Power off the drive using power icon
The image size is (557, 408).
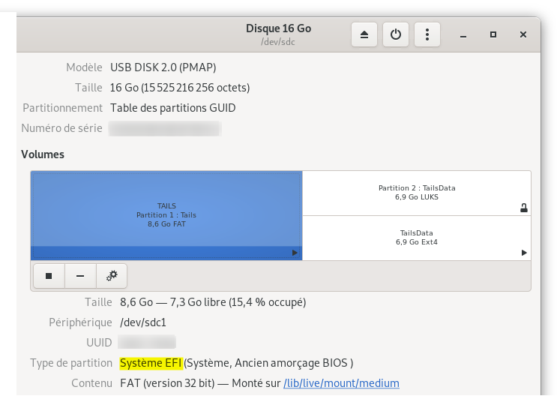(396, 34)
